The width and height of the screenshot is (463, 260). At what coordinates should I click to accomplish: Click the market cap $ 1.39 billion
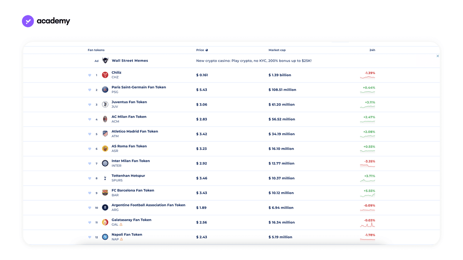point(280,75)
